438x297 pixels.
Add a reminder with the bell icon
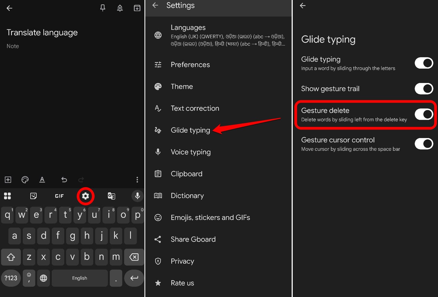pyautogui.click(x=120, y=8)
